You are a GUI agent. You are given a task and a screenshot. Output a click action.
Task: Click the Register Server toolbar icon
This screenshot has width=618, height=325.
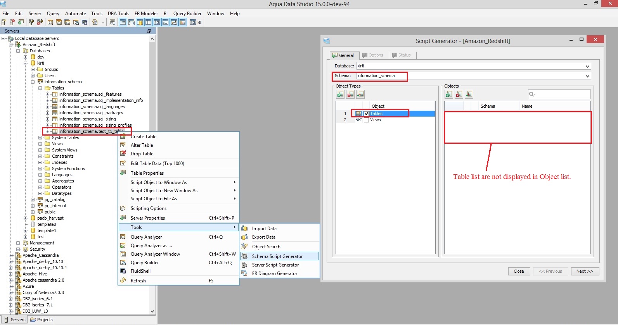[3, 22]
